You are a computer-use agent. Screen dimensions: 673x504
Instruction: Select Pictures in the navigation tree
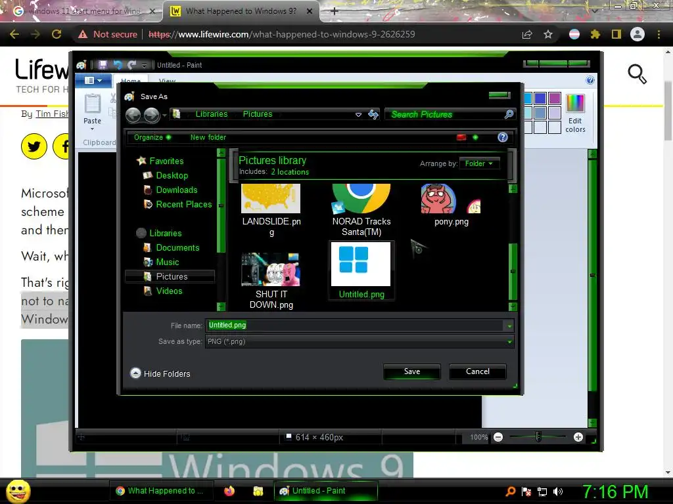click(x=172, y=276)
